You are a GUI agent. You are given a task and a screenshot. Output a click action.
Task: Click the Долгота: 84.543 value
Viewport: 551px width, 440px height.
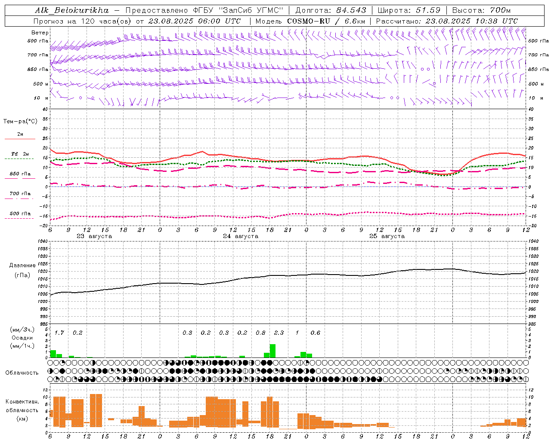[x=331, y=10]
